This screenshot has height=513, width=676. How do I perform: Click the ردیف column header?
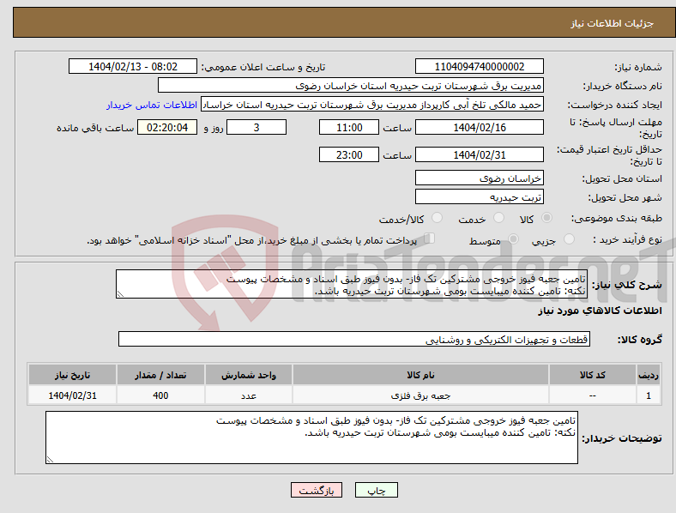pos(649,375)
